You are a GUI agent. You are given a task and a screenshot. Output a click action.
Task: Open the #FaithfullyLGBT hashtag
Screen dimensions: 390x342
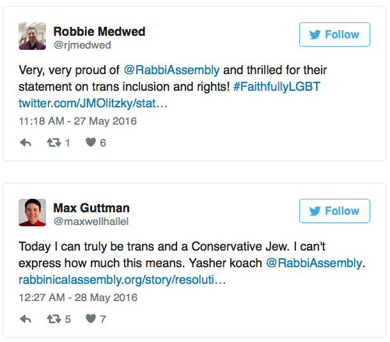(277, 86)
